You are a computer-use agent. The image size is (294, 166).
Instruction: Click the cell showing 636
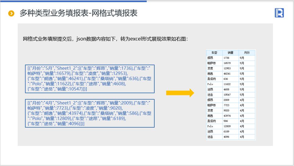230,79
